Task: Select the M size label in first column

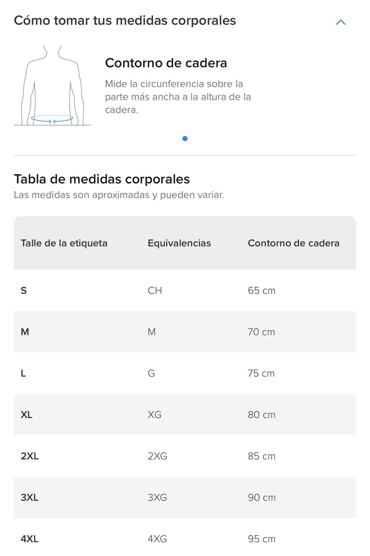Action: pos(25,332)
